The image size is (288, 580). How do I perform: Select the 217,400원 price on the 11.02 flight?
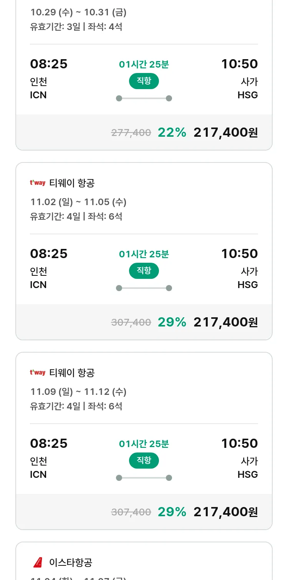pos(225,322)
